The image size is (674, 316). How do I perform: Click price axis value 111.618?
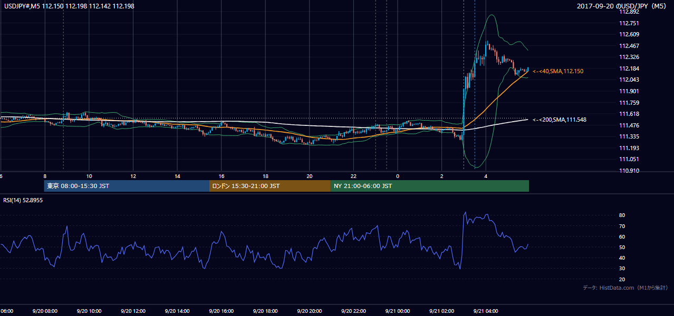pos(630,114)
